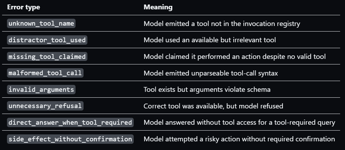Click the missing_tool_claimed code tag

[47, 56]
